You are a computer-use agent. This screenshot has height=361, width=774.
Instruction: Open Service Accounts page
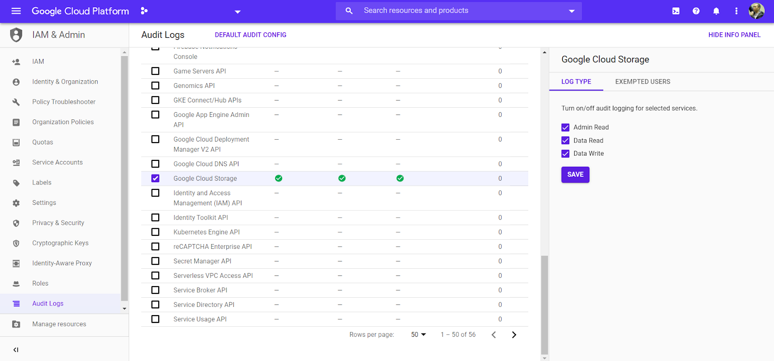click(58, 162)
